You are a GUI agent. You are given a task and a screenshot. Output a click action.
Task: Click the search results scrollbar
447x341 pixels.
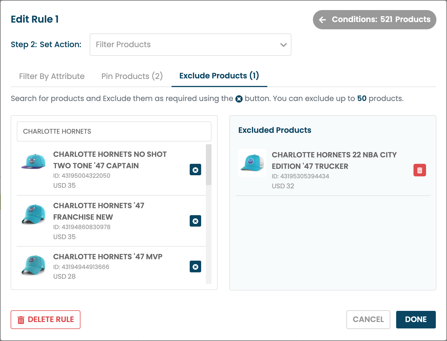point(208,165)
